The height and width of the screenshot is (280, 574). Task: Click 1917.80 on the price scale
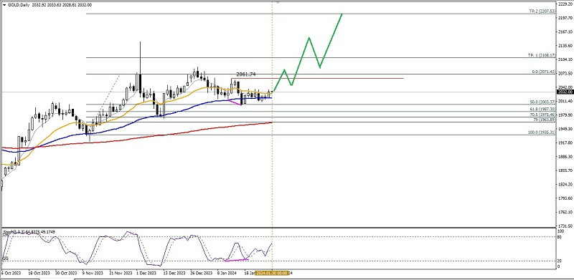[x=565, y=143]
